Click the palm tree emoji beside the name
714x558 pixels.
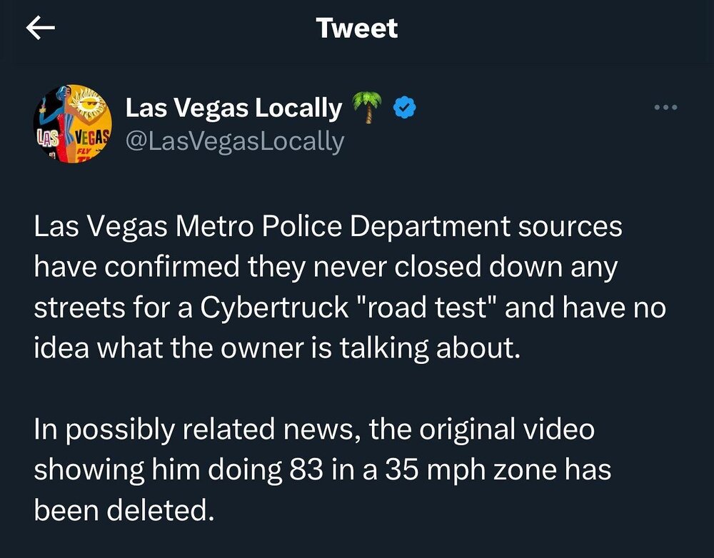pos(367,108)
